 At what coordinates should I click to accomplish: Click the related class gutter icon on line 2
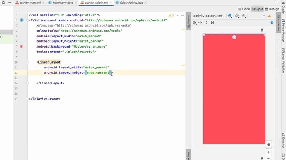point(21,20)
